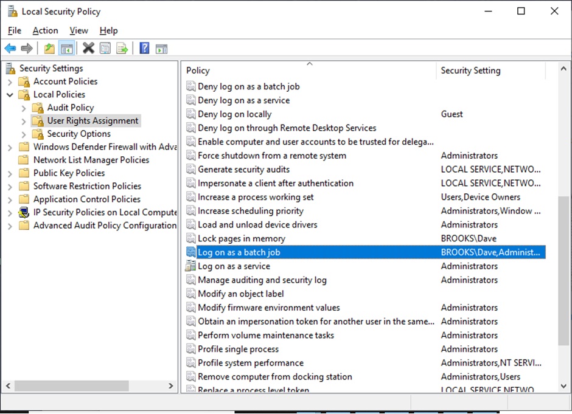Click the User Rights Assignment folder icon
Screen dimensions: 572x414
coord(39,120)
